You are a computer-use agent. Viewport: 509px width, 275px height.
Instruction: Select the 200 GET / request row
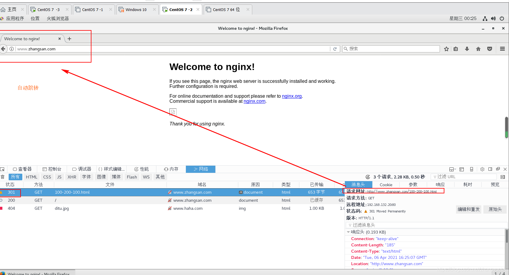(x=172, y=200)
